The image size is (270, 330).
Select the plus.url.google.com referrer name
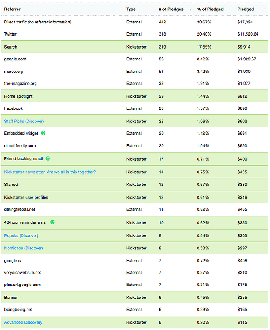22,285
